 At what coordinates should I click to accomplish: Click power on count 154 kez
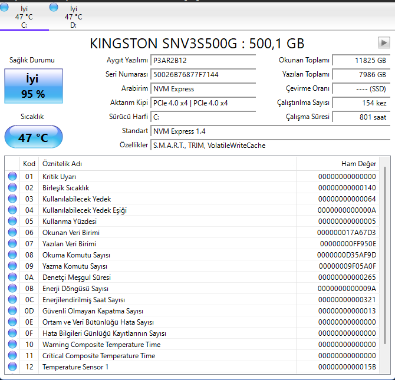pos(361,103)
